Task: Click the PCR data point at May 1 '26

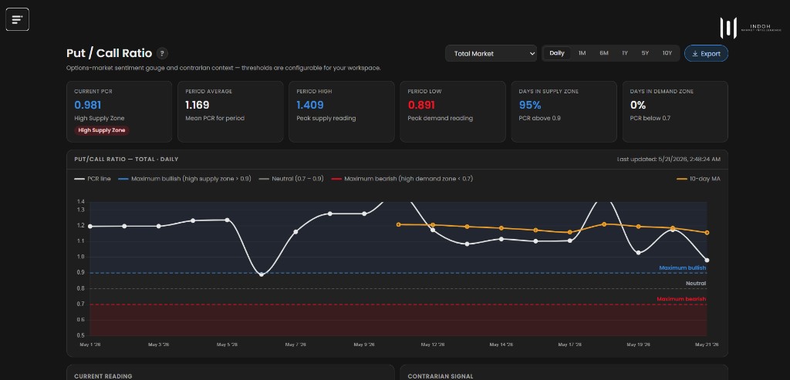Action: [90, 227]
